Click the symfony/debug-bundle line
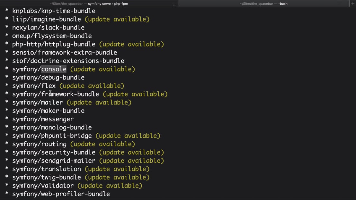The height and width of the screenshot is (200, 356). pos(48,78)
